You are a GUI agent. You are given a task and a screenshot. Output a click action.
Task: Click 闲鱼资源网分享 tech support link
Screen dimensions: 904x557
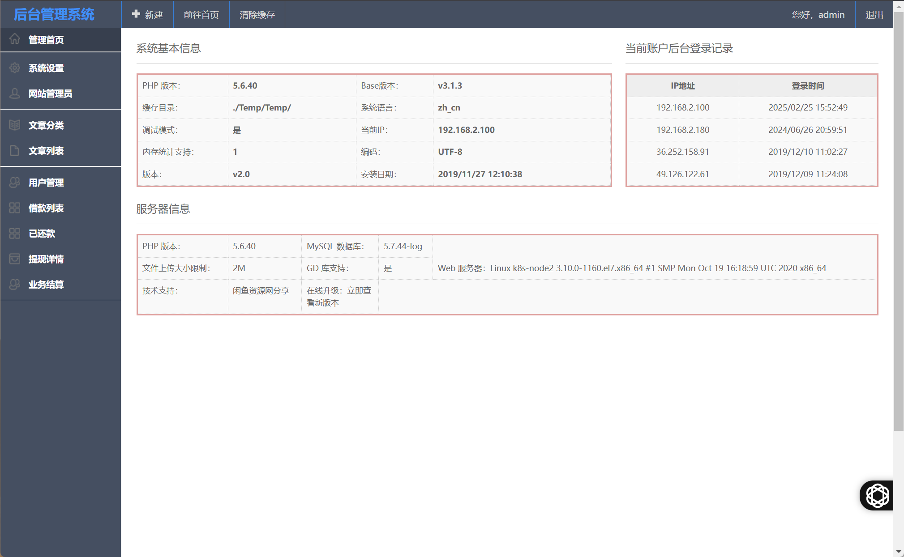[x=261, y=290]
